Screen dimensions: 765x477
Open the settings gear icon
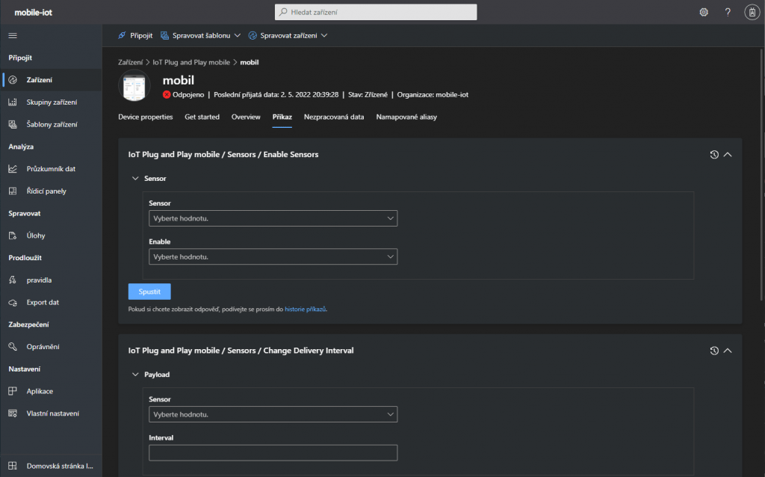(x=703, y=12)
